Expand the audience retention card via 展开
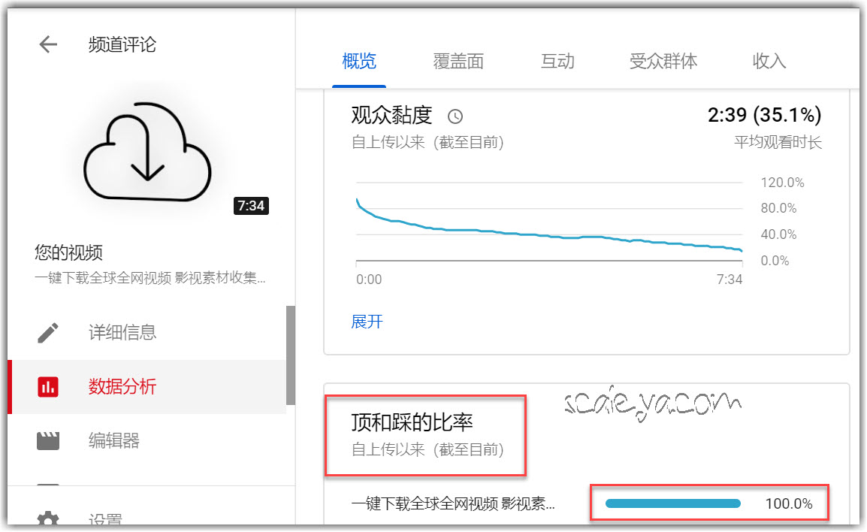Viewport: 867px width, 532px height. (x=367, y=322)
